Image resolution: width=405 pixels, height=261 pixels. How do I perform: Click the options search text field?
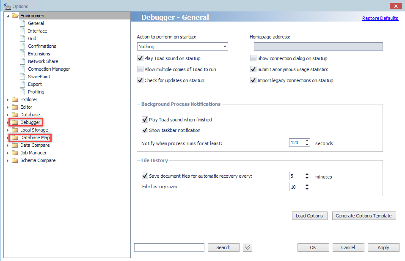coord(169,247)
